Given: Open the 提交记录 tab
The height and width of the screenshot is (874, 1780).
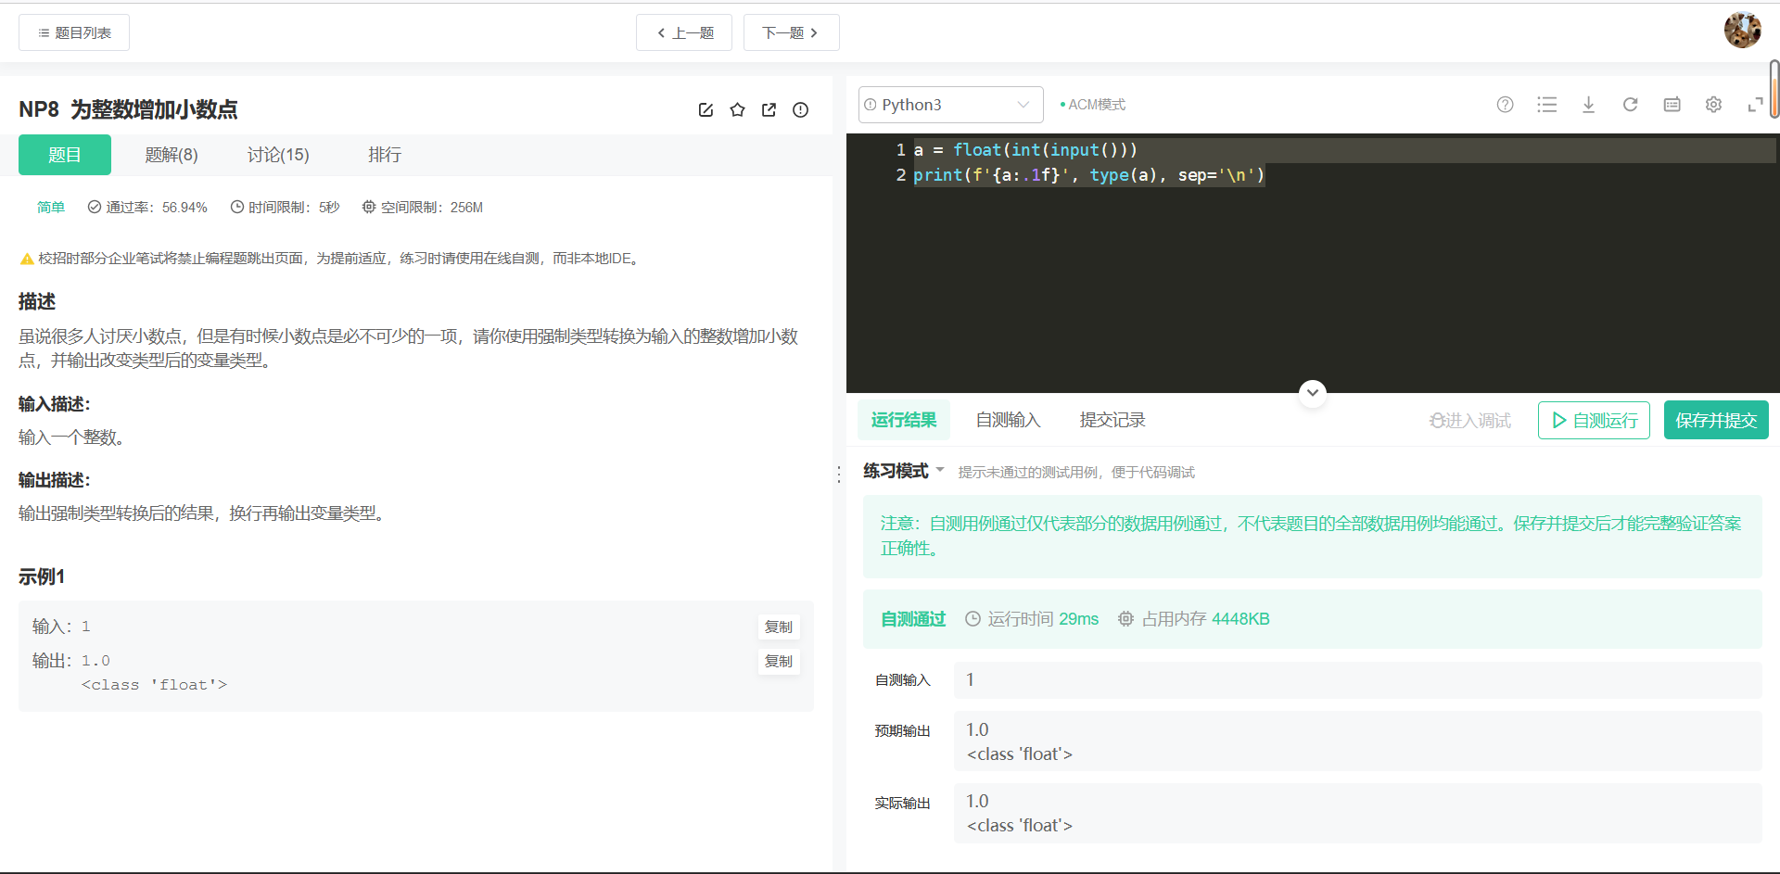Looking at the screenshot, I should 1112,420.
